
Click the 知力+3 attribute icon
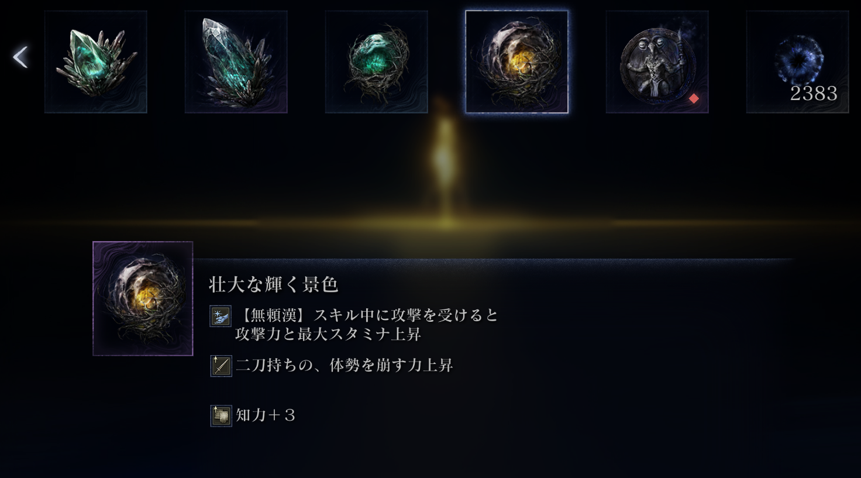[x=221, y=415]
